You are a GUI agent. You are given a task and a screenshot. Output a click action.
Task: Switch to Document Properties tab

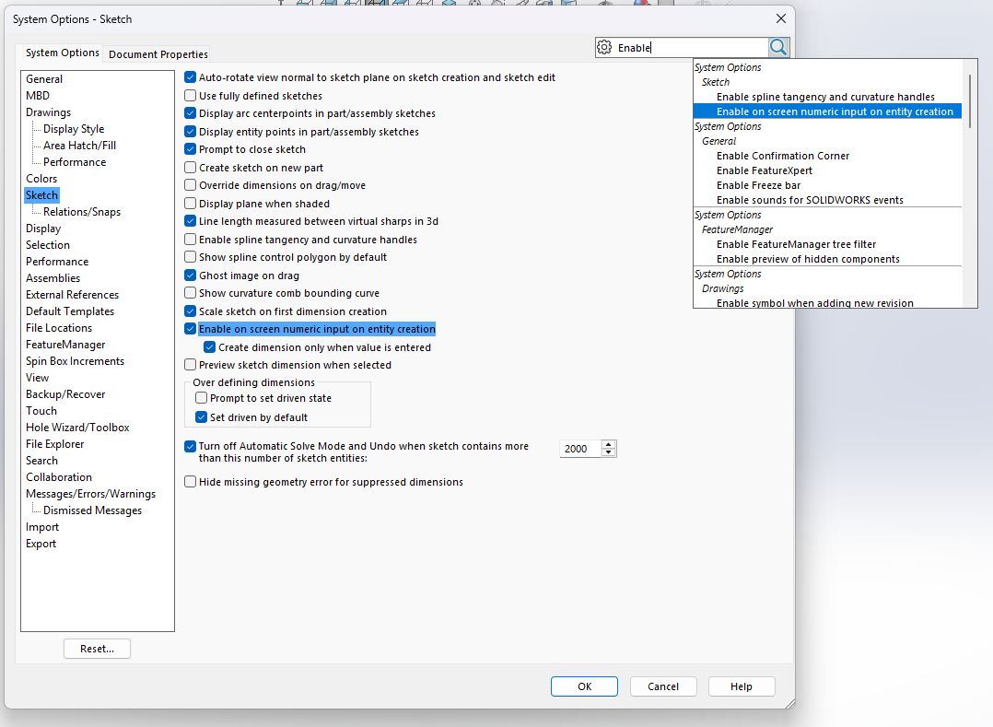pos(158,54)
